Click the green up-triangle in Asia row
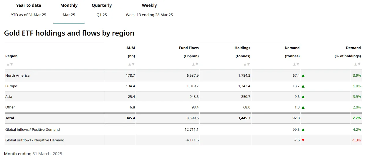The width and height of the screenshot is (367, 159). pos(303,97)
